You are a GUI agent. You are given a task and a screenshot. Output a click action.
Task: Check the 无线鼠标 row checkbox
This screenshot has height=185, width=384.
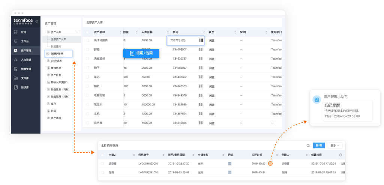87,59
